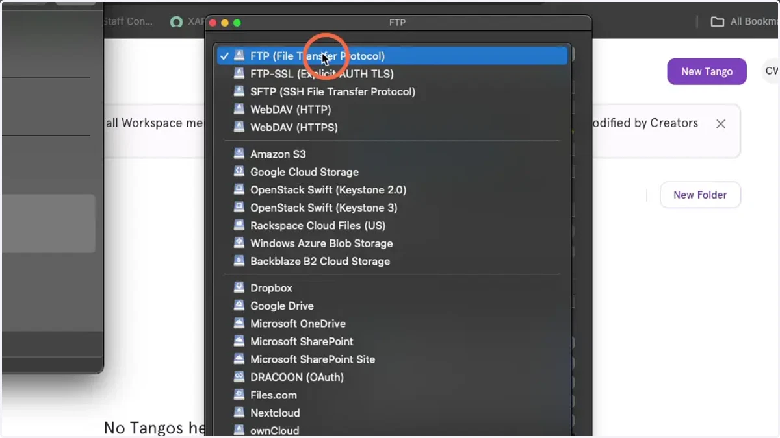
Task: Click the drive icon beside Amazon S3
Action: 239,154
